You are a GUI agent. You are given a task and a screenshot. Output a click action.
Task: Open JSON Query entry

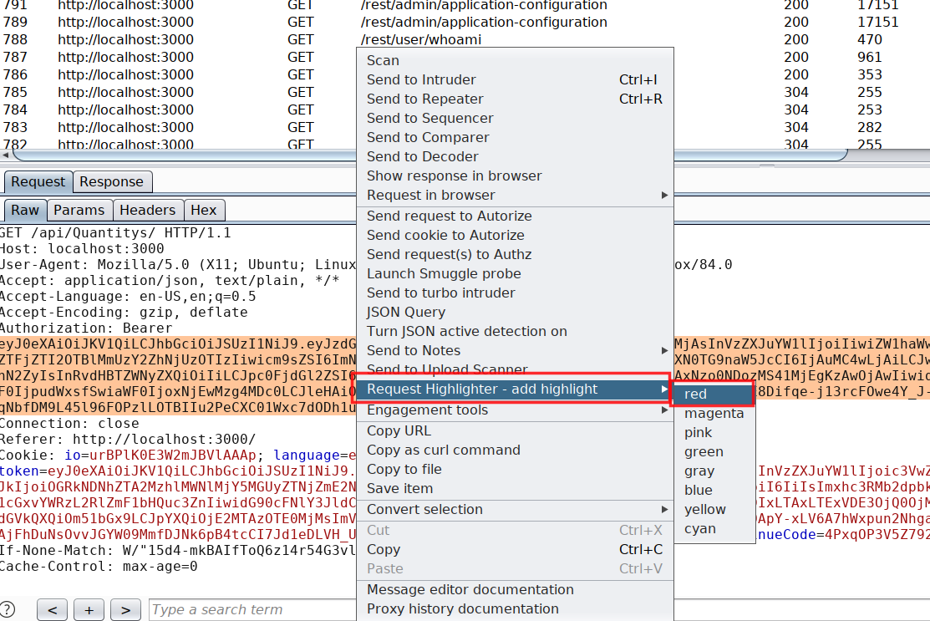click(515, 312)
